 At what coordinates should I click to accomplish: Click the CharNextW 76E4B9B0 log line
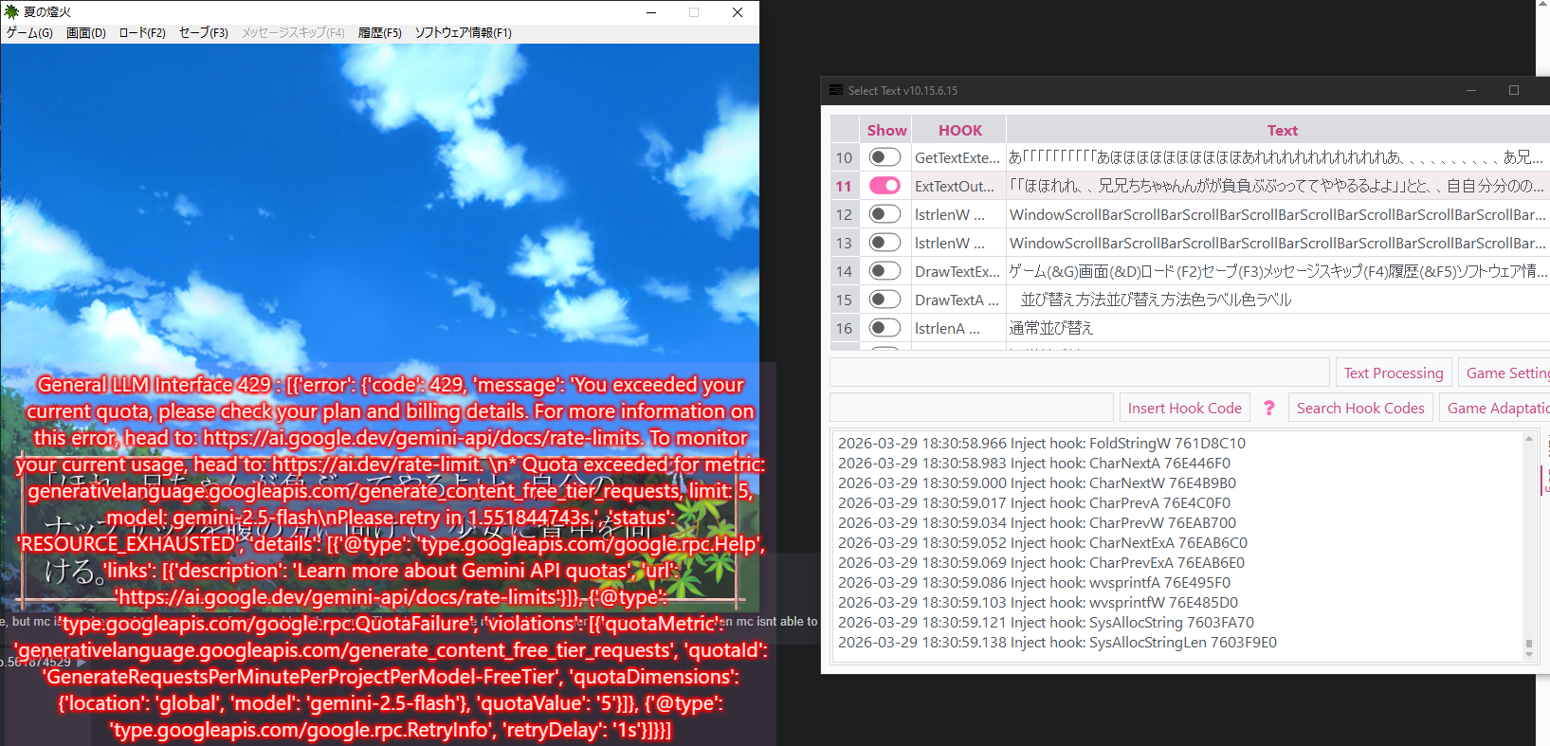[1037, 482]
